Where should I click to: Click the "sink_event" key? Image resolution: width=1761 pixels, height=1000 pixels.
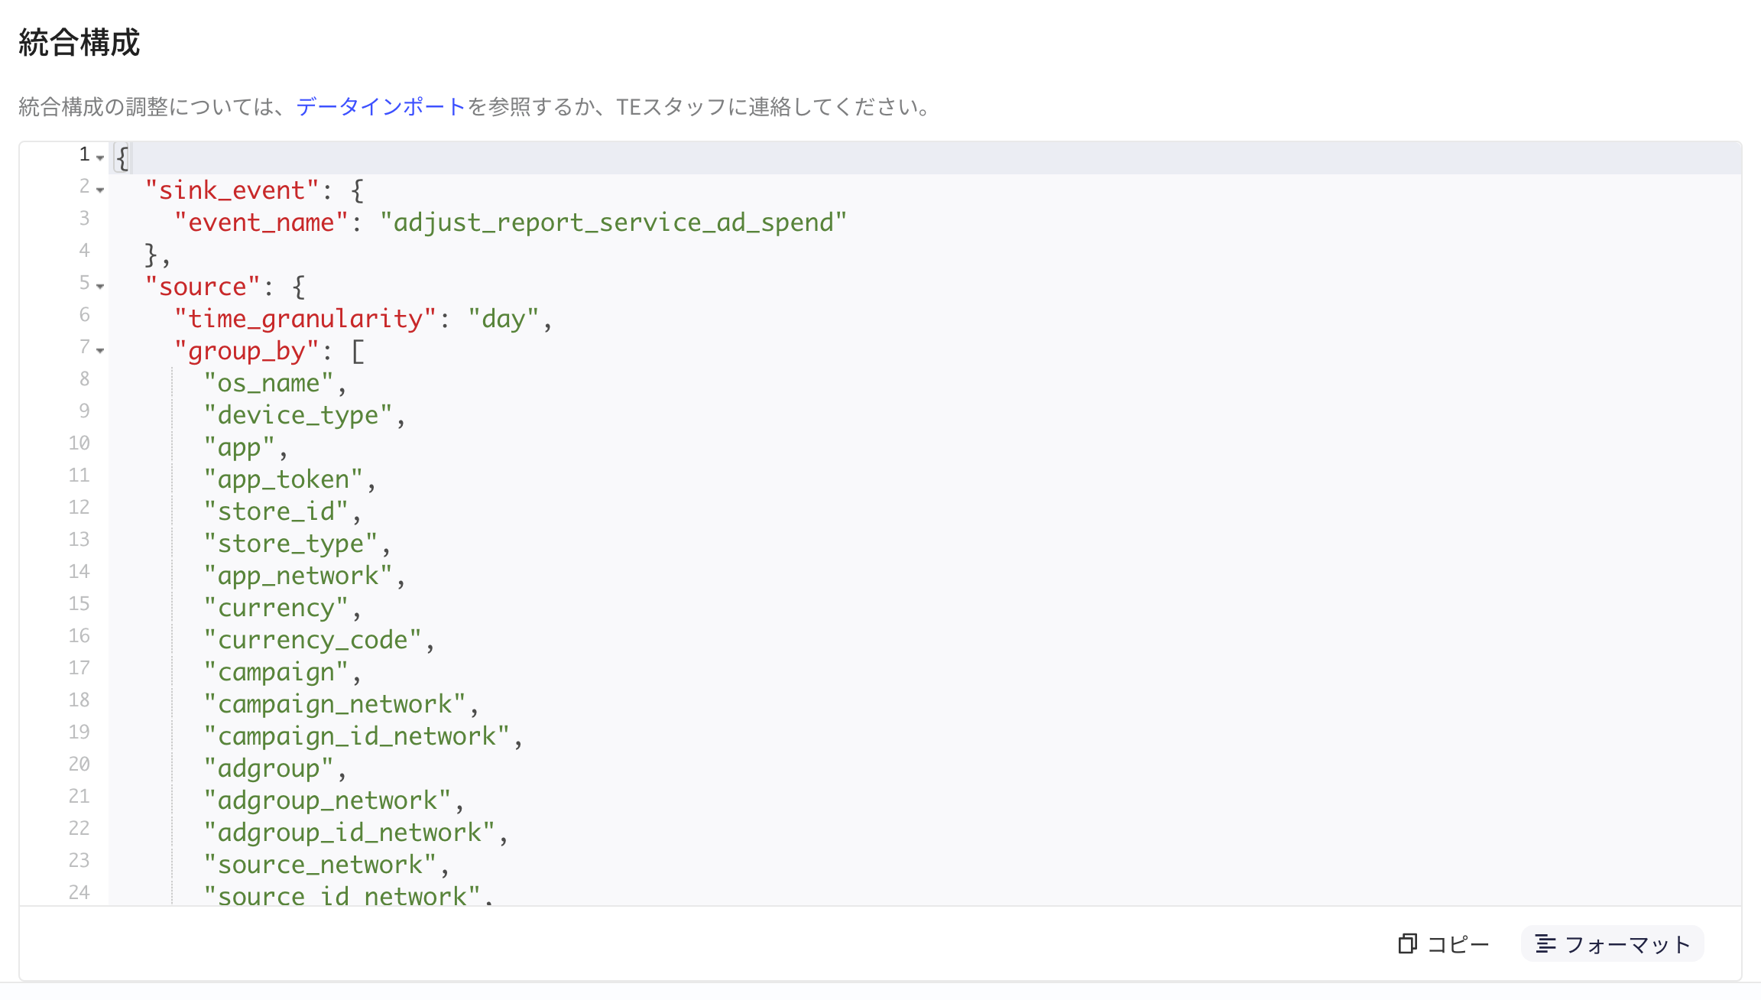[232, 190]
